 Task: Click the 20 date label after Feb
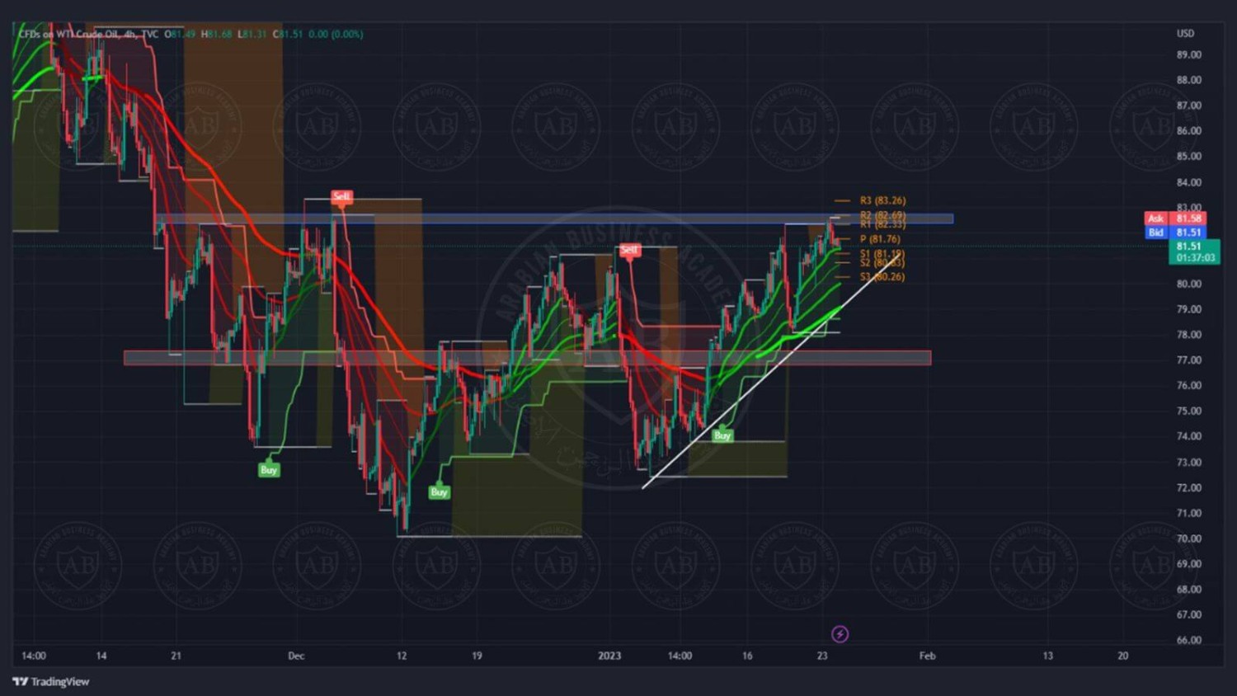point(1123,656)
